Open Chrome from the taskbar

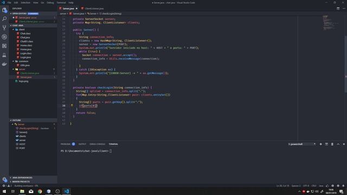[40, 191]
